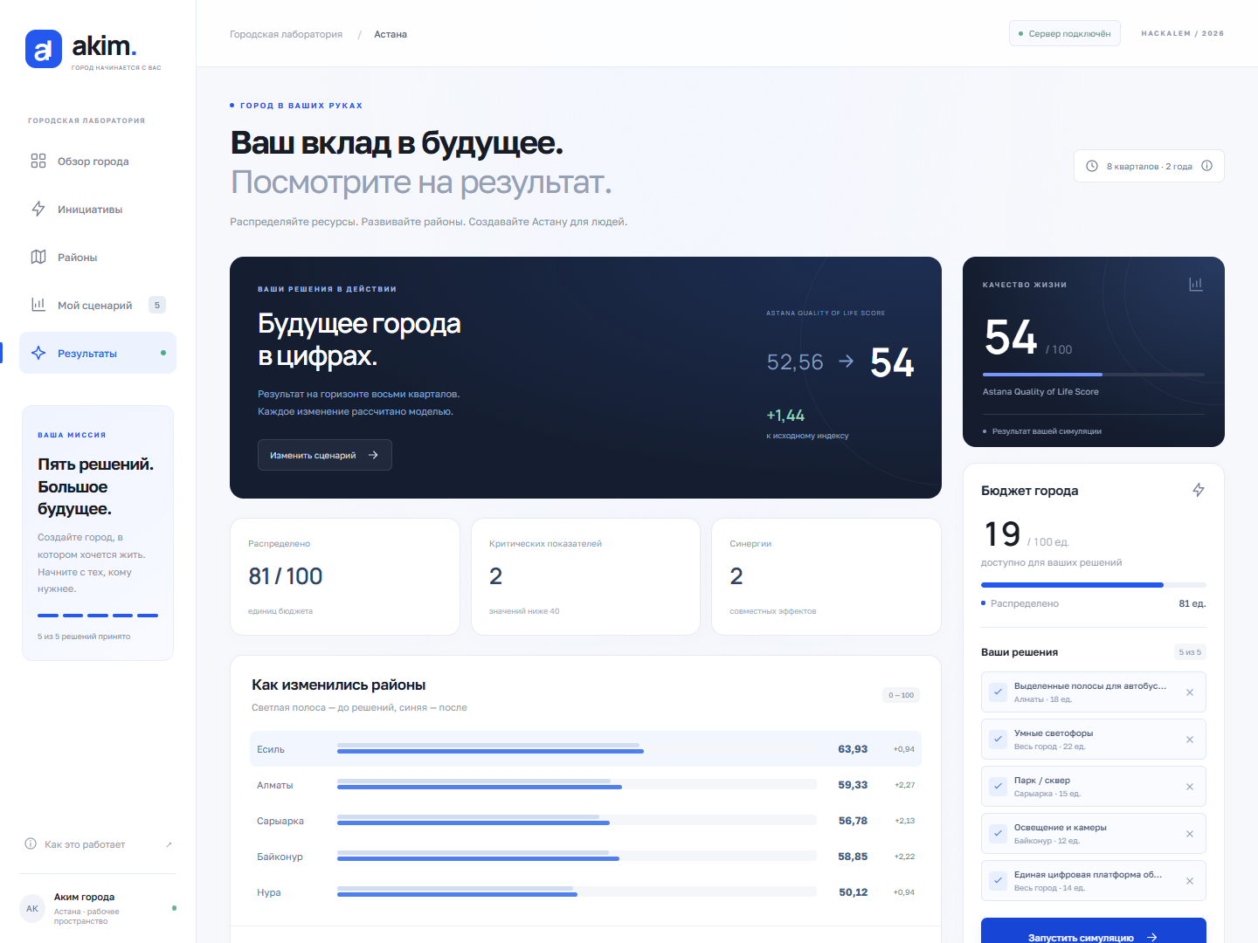
Task: Select the Байконур district row
Action: coord(585,857)
